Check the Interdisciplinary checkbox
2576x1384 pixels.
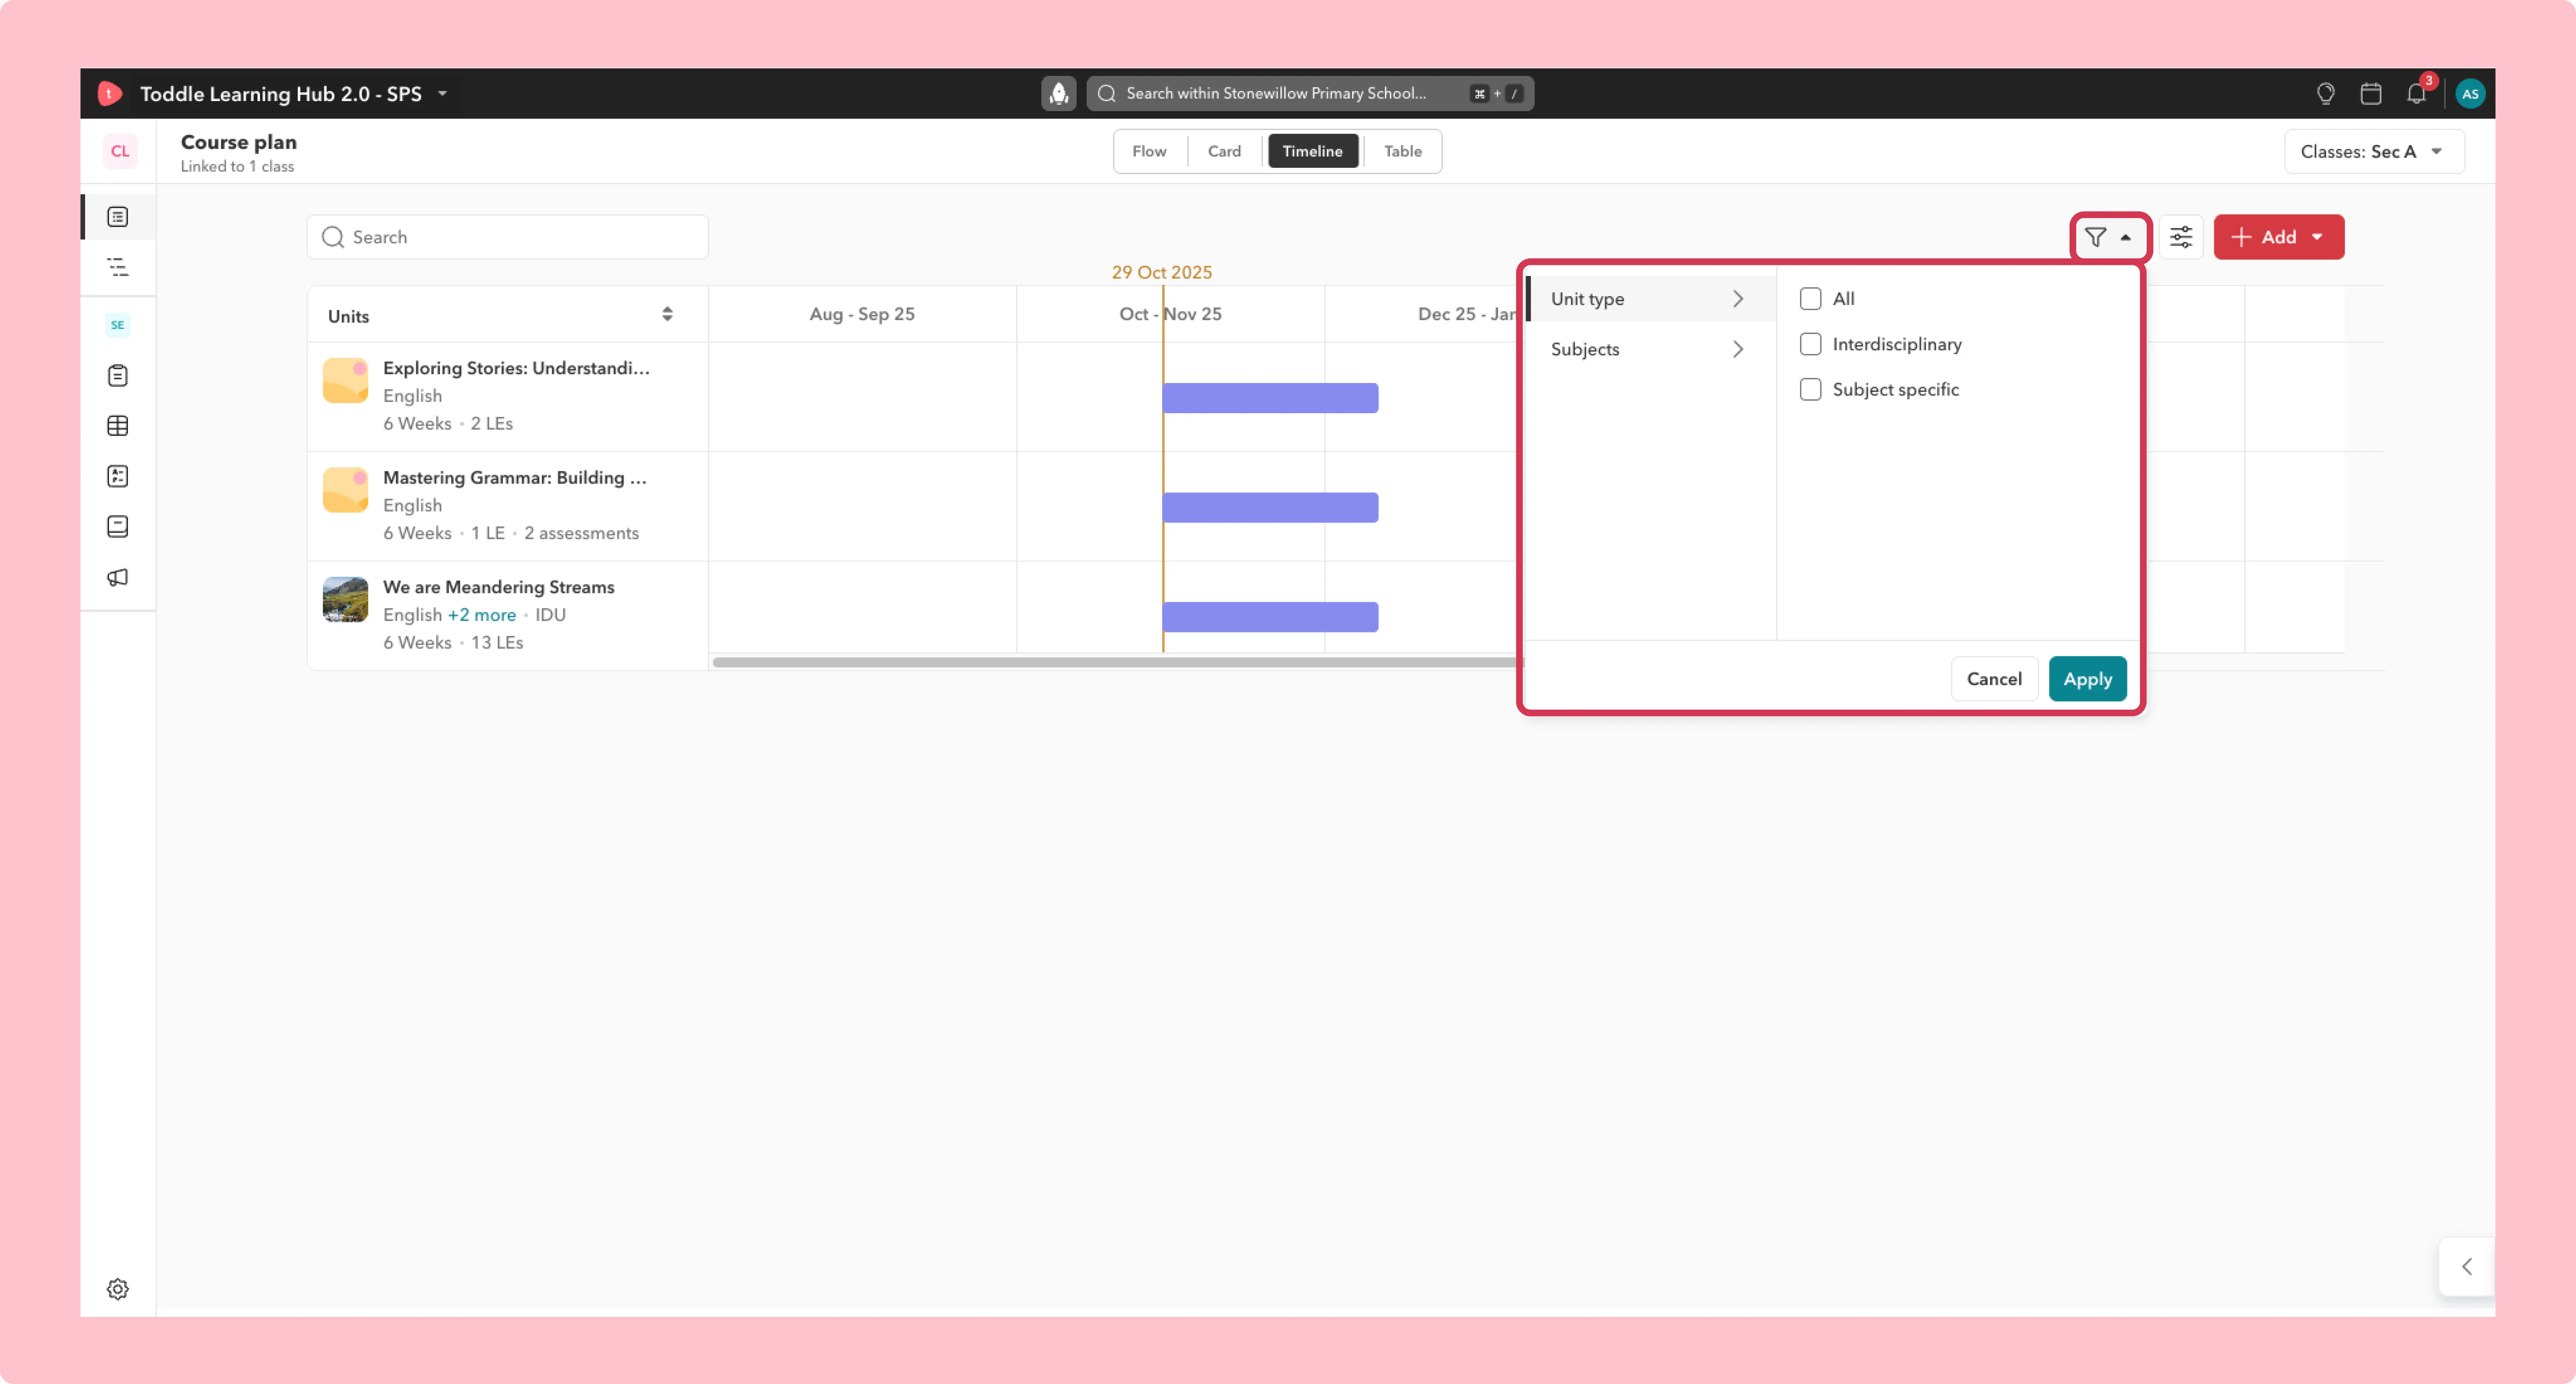[x=1810, y=344]
